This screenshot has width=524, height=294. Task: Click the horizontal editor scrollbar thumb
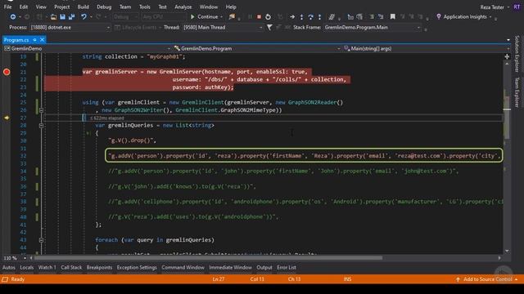click(209, 258)
